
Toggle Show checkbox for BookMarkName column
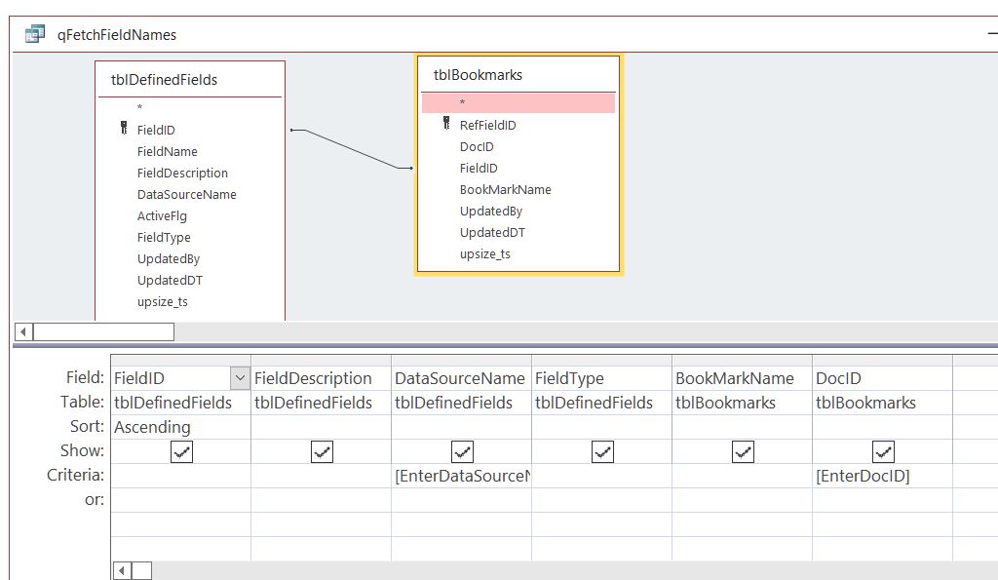click(743, 451)
